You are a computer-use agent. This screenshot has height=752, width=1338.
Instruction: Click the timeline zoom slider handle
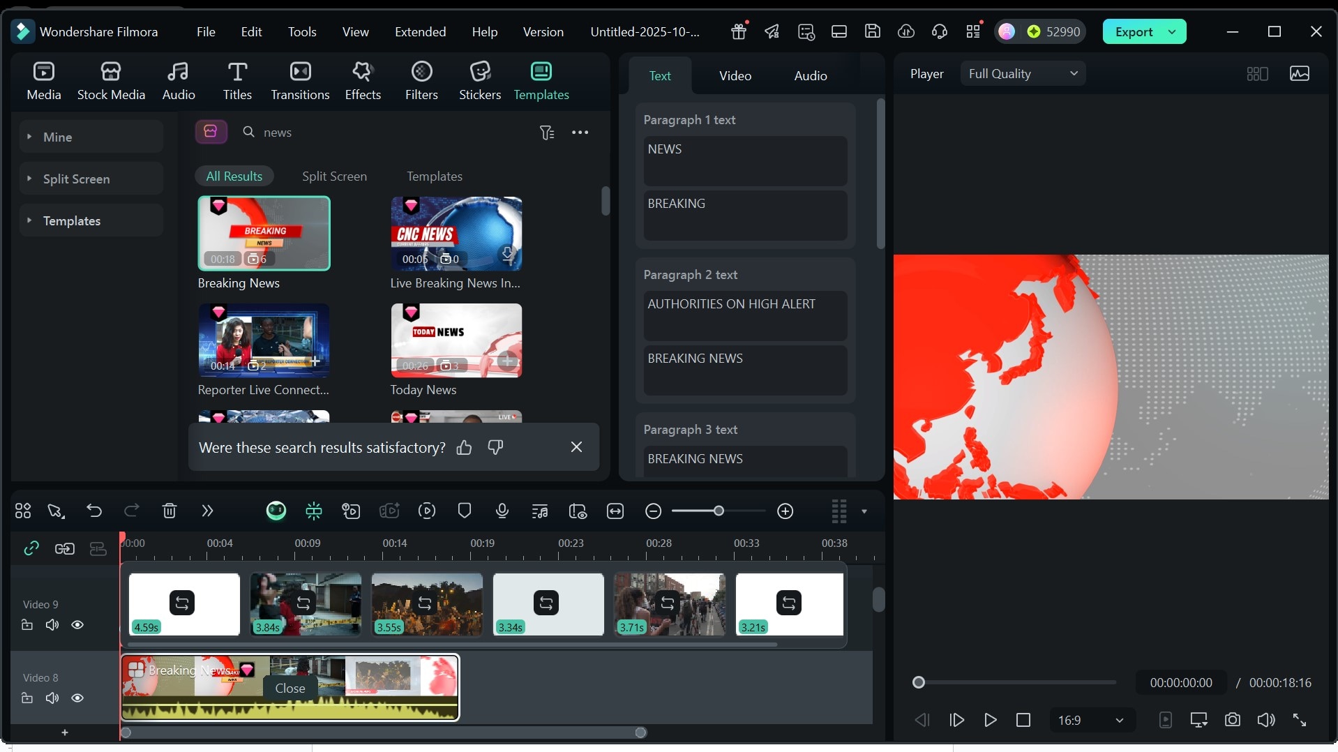coord(719,511)
